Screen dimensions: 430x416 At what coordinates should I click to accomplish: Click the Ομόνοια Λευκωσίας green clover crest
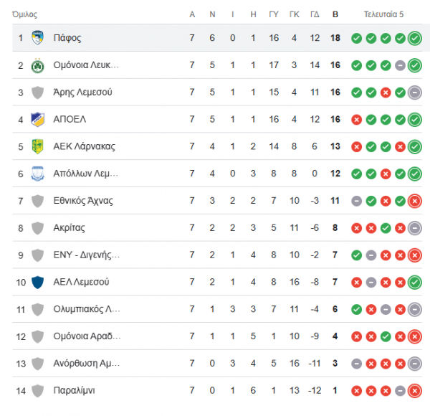coord(37,65)
